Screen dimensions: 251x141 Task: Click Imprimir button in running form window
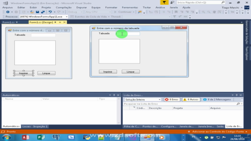(108, 72)
